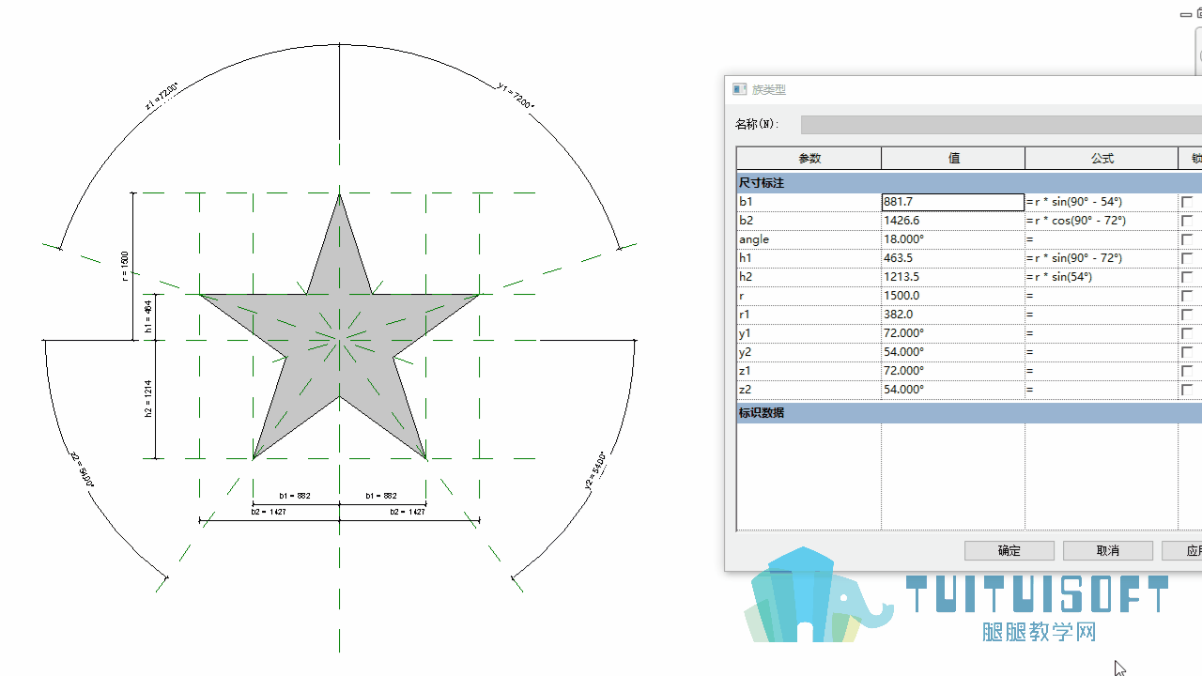Image resolution: width=1202 pixels, height=676 pixels.
Task: Click the h2 = 1214 dimension label
Action: 147,399
